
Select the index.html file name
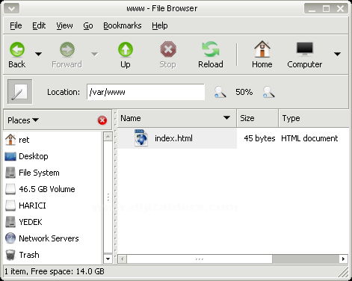(x=173, y=138)
